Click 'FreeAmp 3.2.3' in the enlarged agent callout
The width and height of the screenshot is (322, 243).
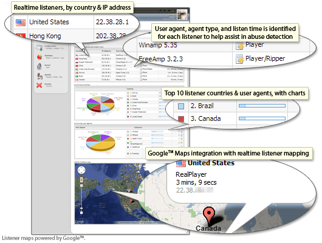pyautogui.click(x=160, y=59)
